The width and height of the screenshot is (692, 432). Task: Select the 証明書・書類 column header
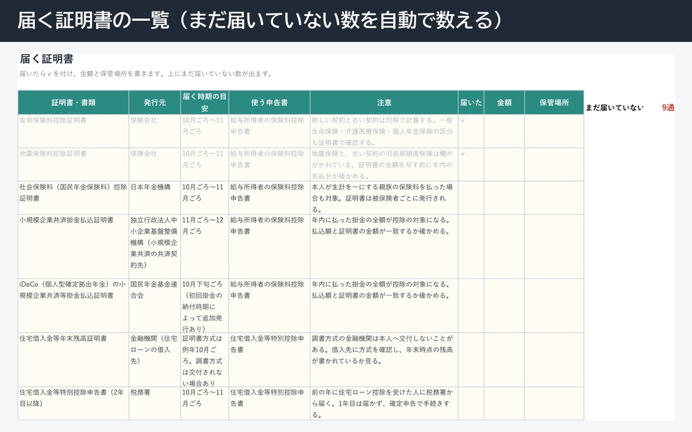[x=73, y=103]
